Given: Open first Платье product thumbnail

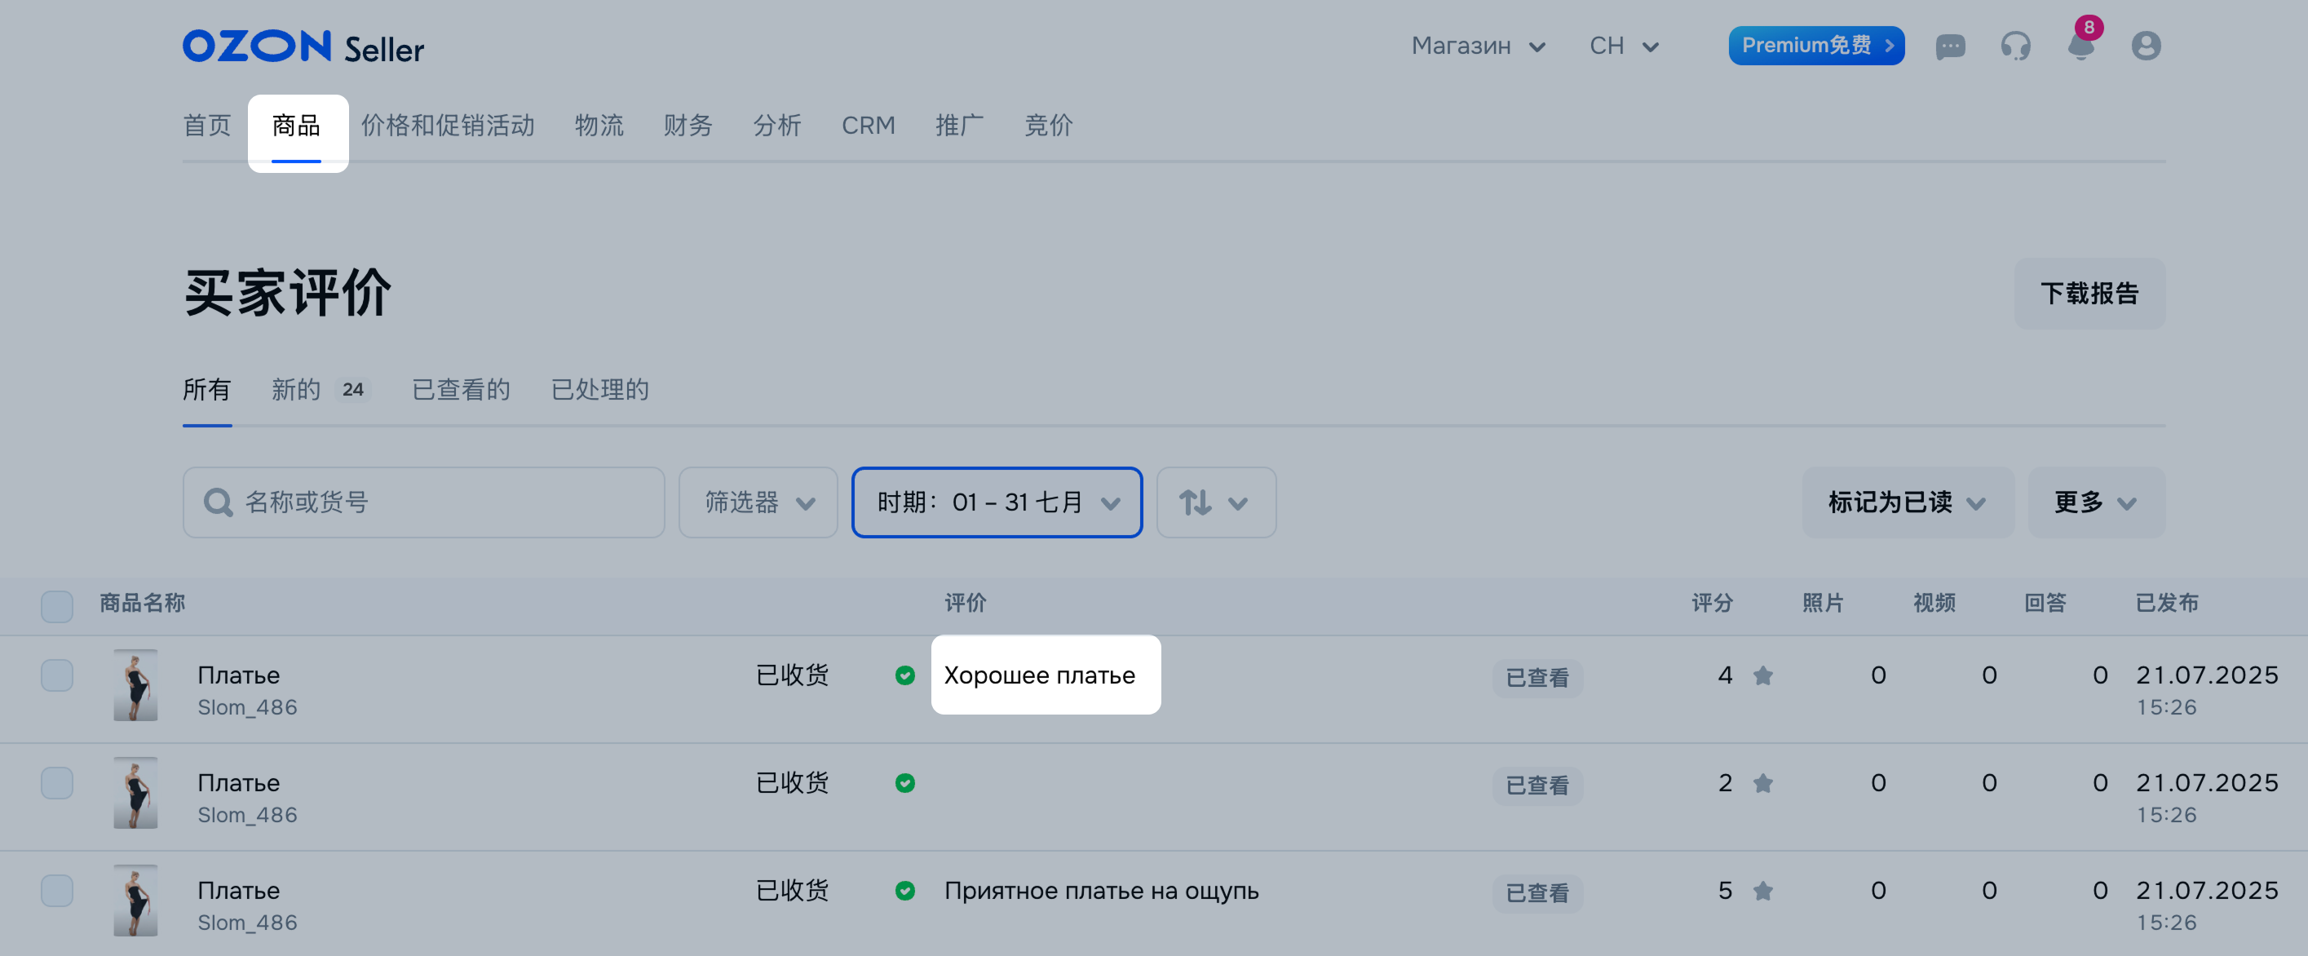Looking at the screenshot, I should pos(135,685).
